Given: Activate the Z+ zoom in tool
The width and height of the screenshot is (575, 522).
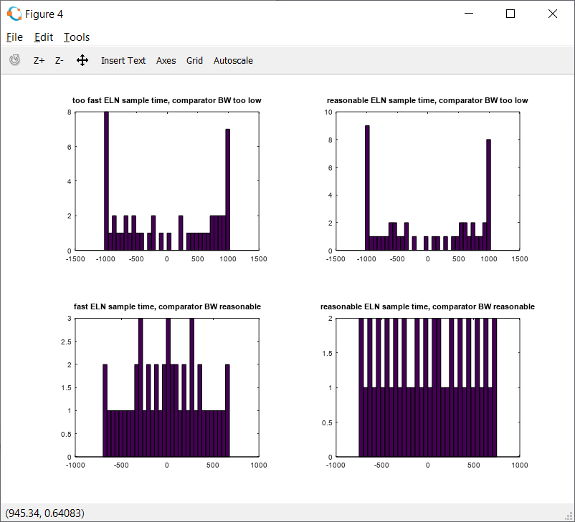Looking at the screenshot, I should pyautogui.click(x=39, y=61).
